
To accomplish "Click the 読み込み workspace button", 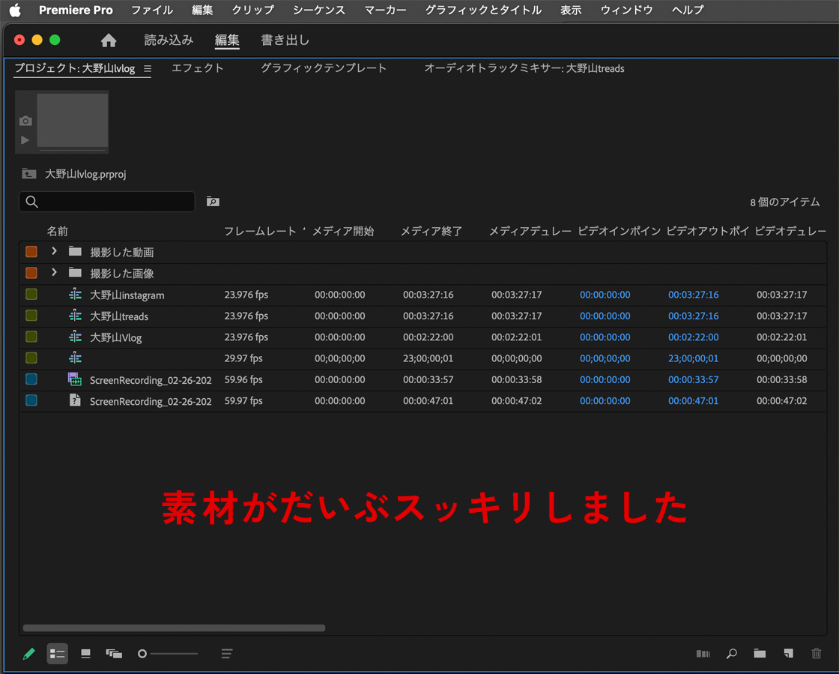I will coord(169,40).
